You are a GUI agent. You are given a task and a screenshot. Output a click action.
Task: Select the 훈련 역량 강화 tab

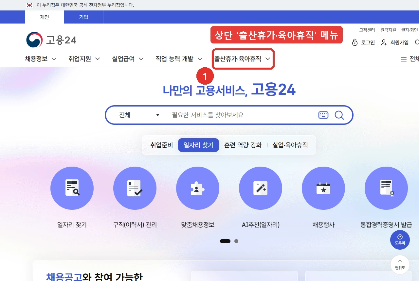tap(243, 145)
